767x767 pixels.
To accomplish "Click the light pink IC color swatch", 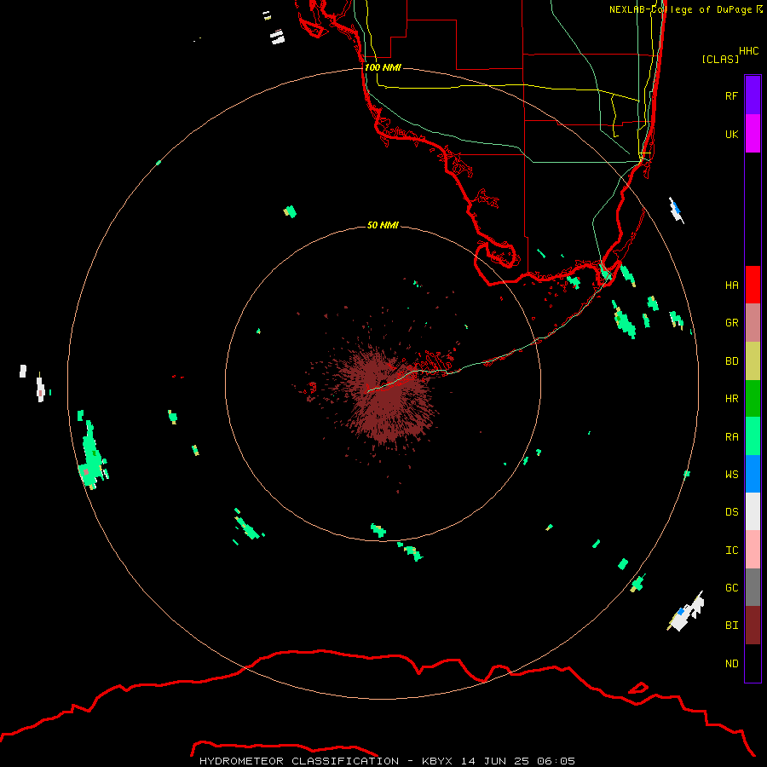I will [753, 550].
